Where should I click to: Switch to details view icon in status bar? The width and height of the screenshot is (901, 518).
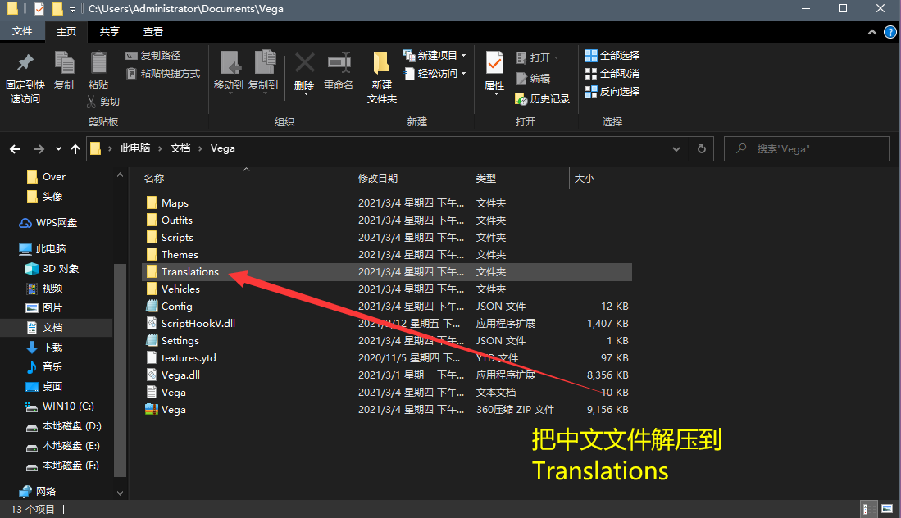(x=869, y=509)
